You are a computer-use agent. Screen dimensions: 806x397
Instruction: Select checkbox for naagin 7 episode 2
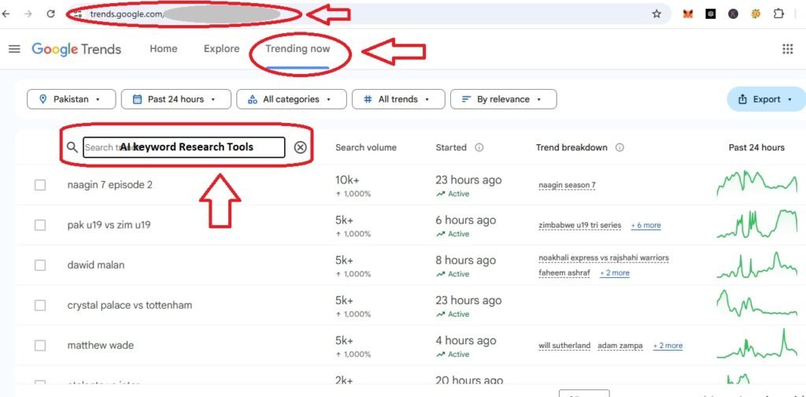coord(40,184)
